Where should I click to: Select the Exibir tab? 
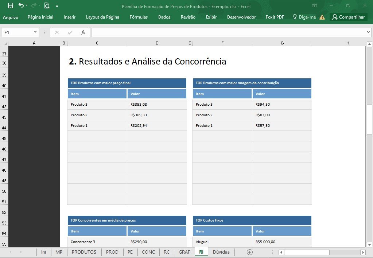pyautogui.click(x=211, y=17)
